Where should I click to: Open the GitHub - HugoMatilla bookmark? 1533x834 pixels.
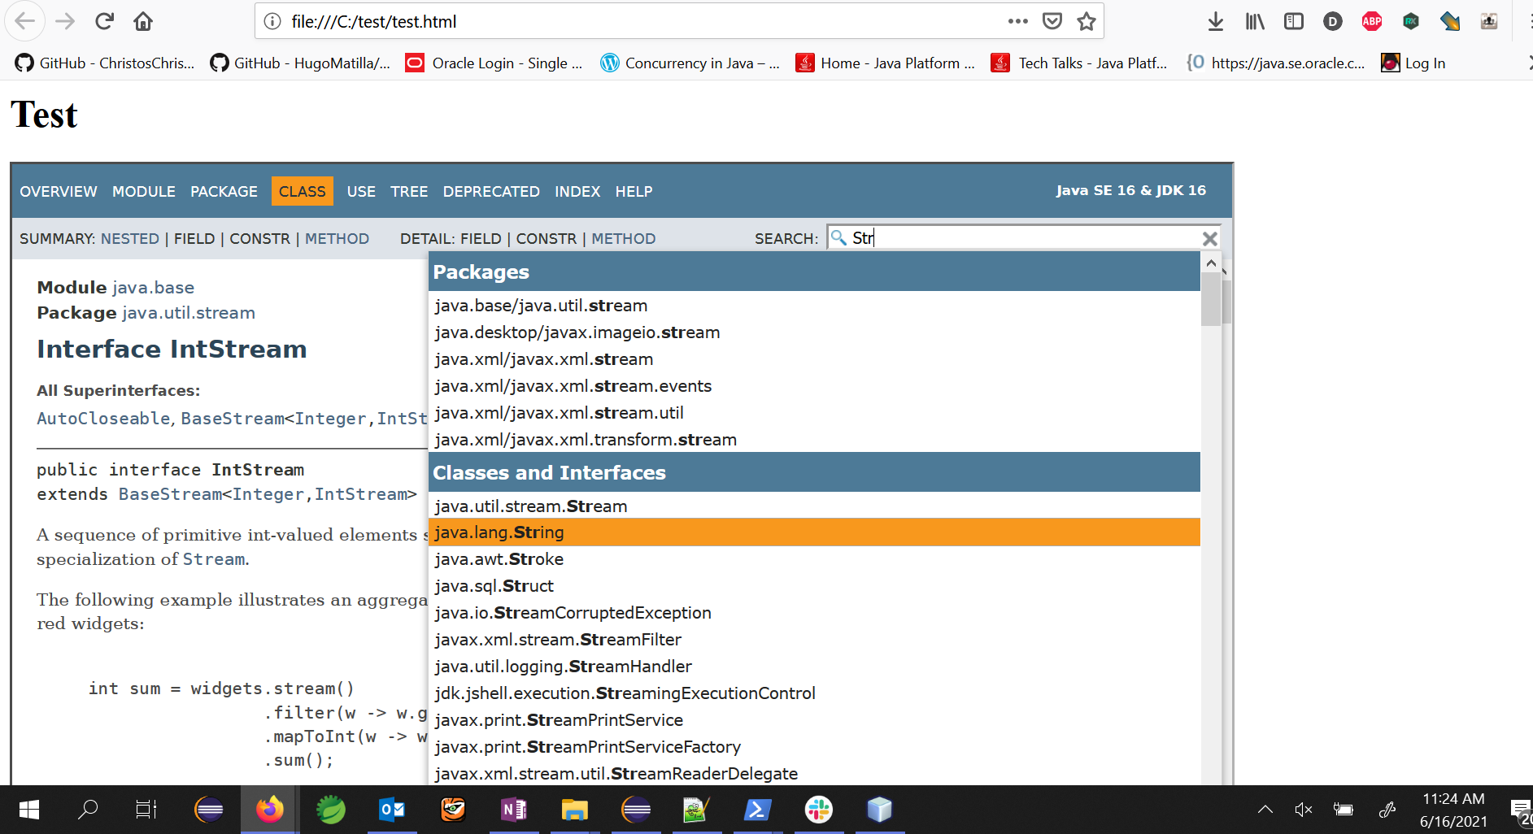click(x=300, y=63)
